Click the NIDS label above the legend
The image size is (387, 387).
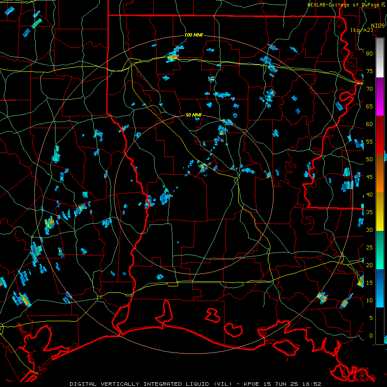[x=378, y=26]
